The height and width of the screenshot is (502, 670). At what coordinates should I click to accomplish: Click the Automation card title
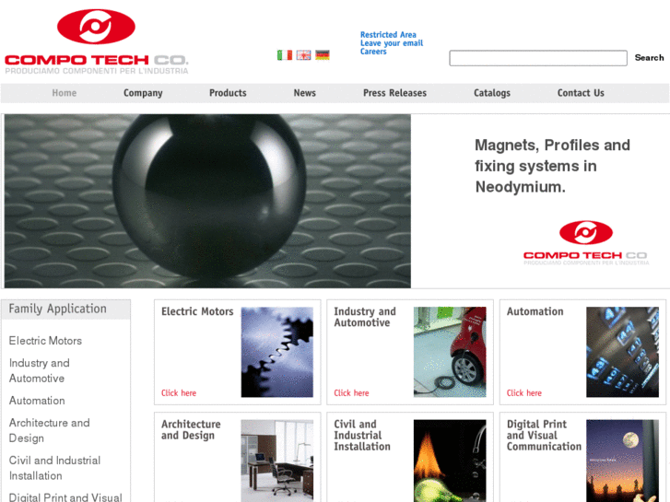[535, 311]
